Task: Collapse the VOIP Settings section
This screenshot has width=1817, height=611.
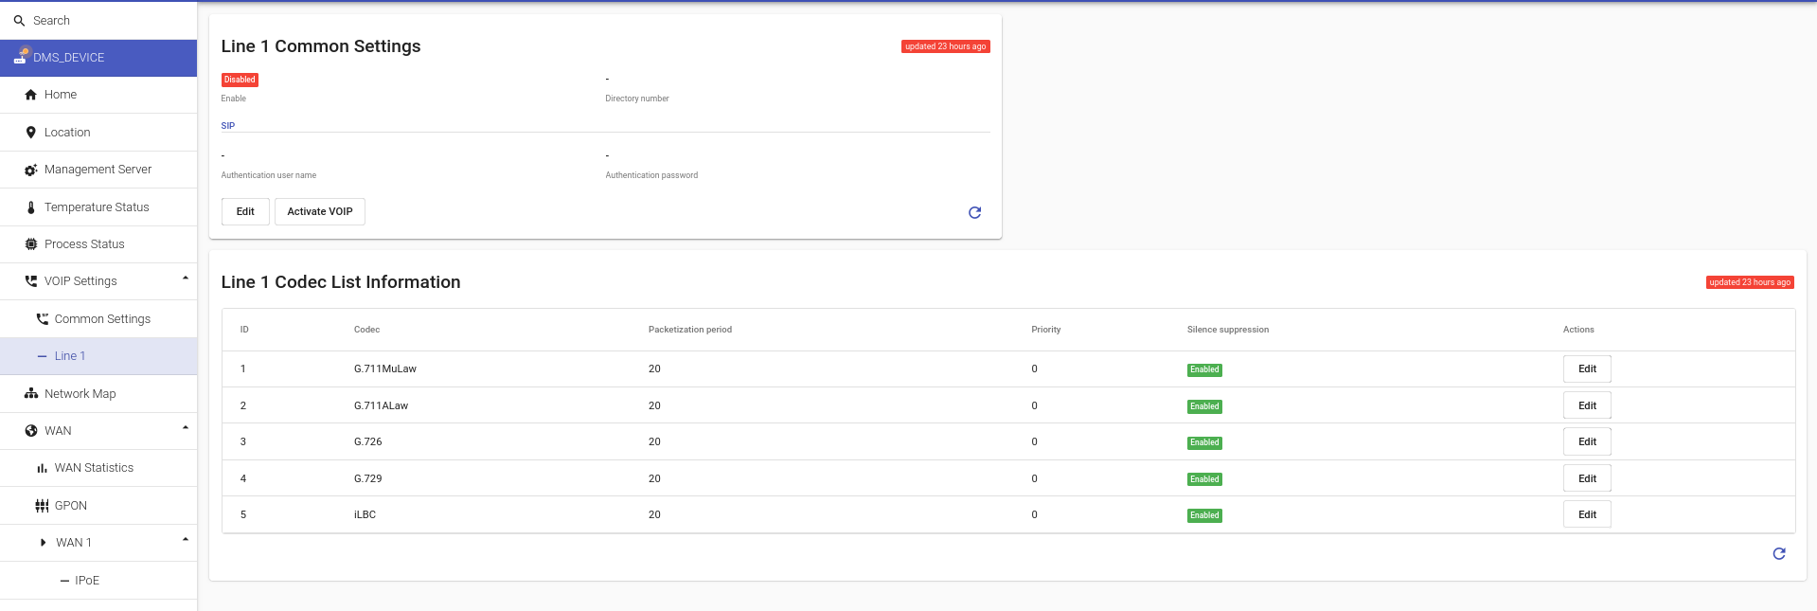Action: [186, 279]
